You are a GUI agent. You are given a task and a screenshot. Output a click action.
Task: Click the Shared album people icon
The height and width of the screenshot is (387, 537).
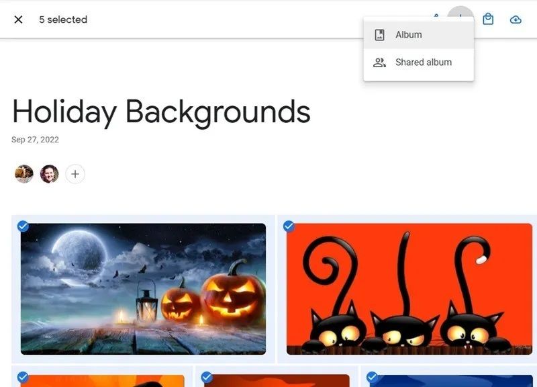(379, 62)
